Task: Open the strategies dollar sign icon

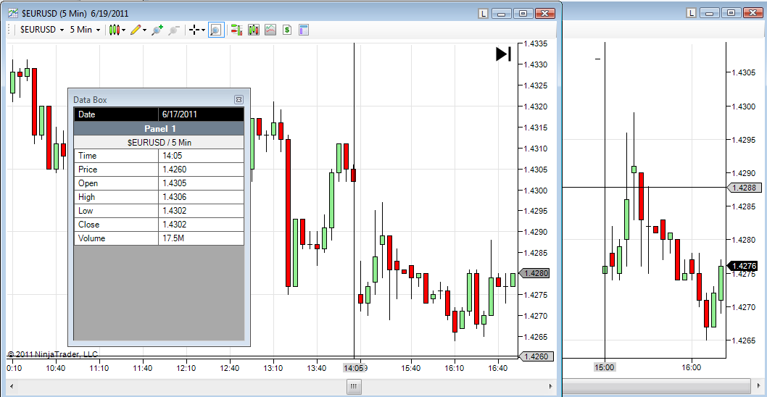Action: (287, 30)
